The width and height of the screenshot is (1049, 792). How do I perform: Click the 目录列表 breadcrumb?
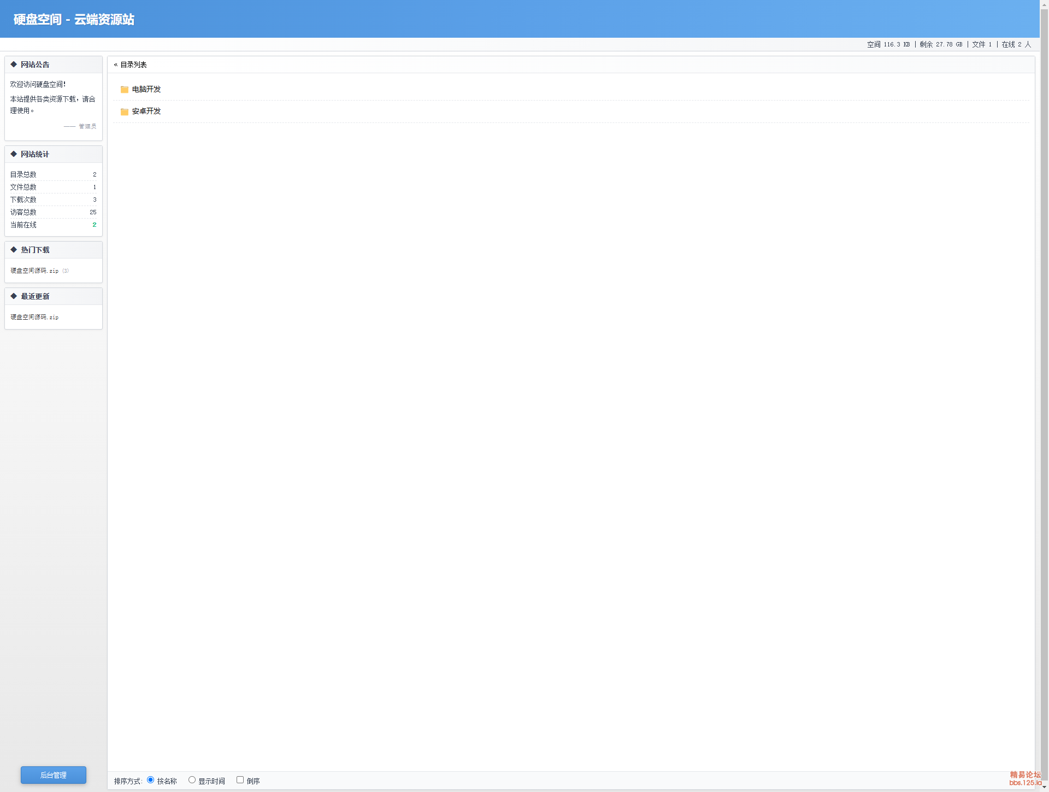pyautogui.click(x=133, y=65)
